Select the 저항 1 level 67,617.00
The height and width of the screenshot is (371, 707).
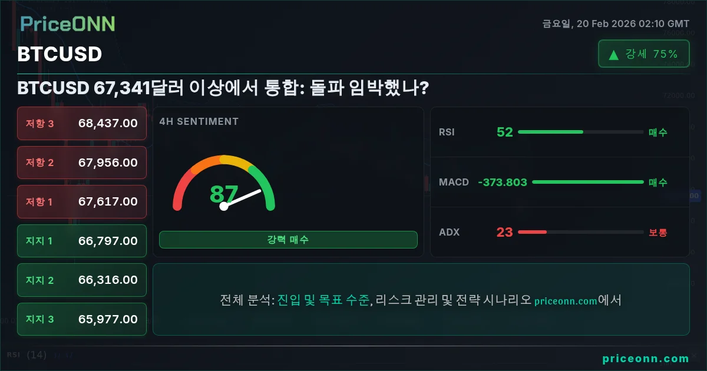click(82, 201)
